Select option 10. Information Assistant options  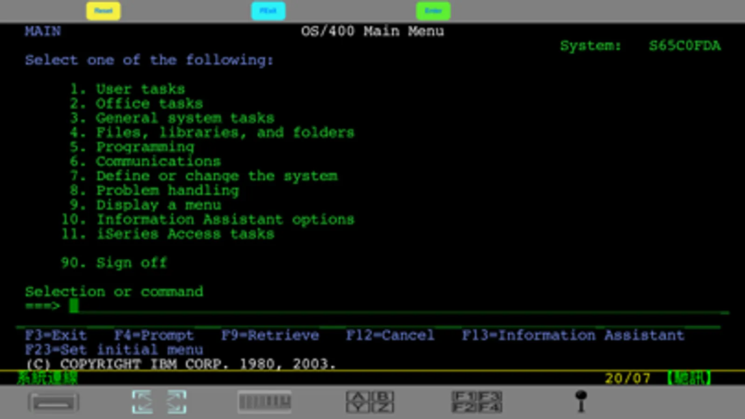click(208, 219)
